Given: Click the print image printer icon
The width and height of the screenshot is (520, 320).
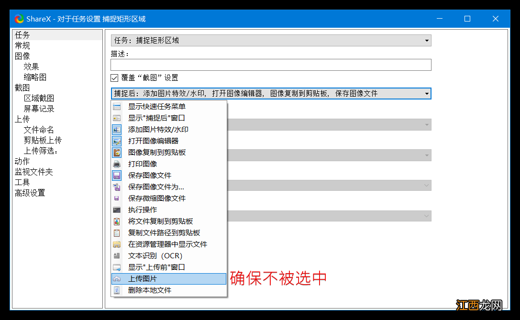Looking at the screenshot, I should point(117,164).
